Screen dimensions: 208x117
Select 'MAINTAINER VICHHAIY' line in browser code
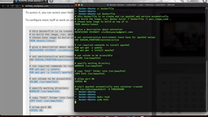(51, 50)
